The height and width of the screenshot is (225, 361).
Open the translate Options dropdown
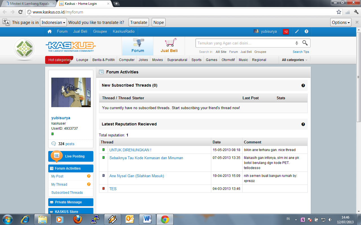pos(341,22)
